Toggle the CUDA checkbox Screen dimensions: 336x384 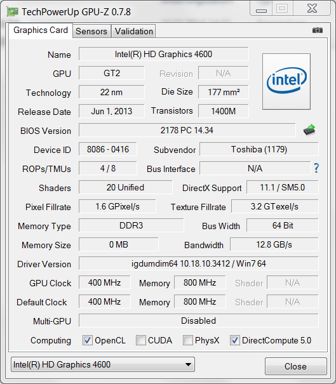pyautogui.click(x=141, y=340)
